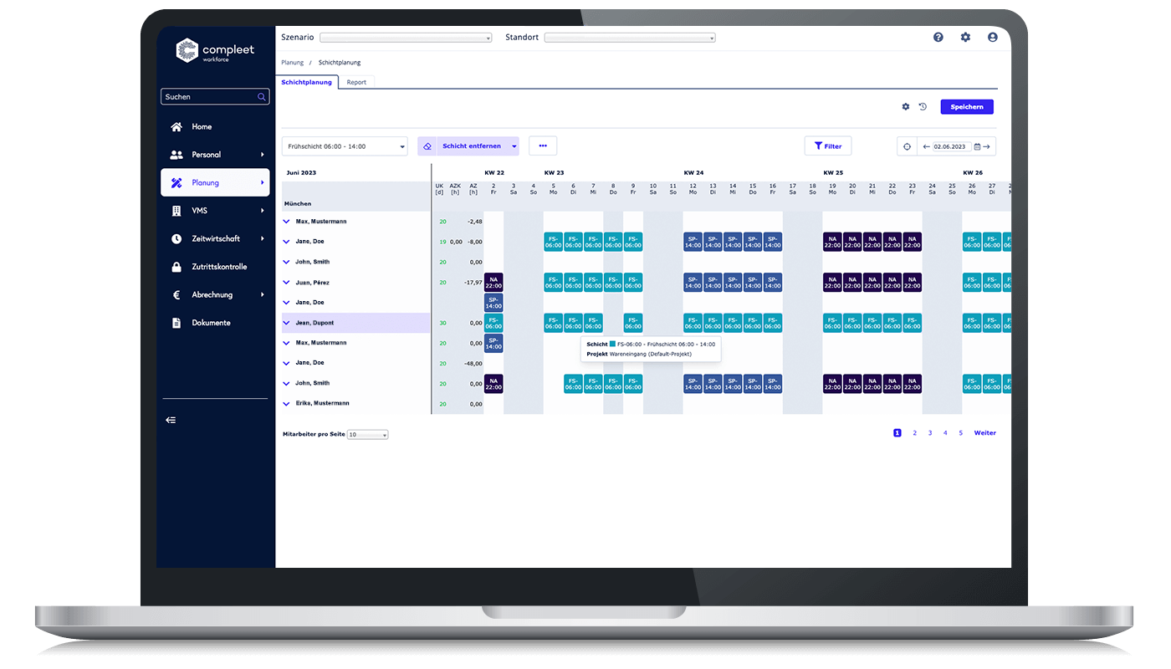This screenshot has height=669, width=1171.
Task: Collapse the sidebar using the double-arrow icon
Action: [x=171, y=419]
